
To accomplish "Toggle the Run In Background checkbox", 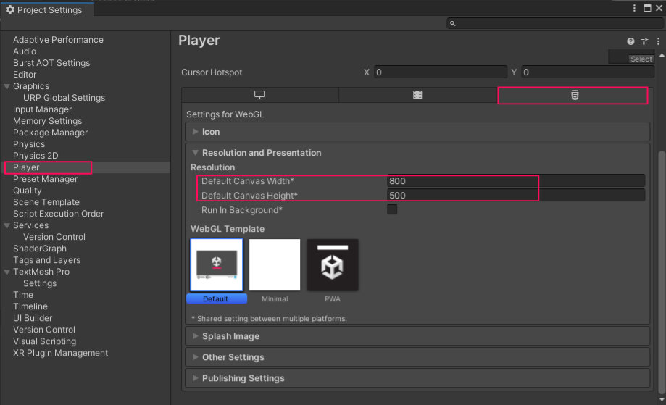I will (392, 209).
